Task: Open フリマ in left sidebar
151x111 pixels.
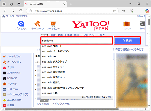Action: (11, 67)
